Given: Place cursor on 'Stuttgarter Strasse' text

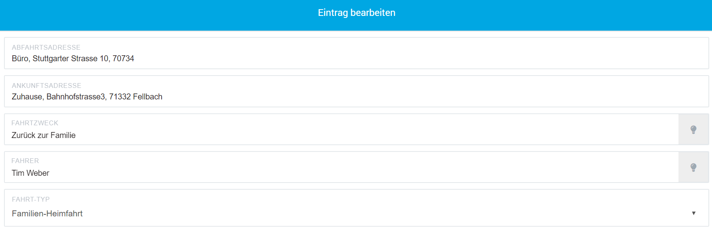Looking at the screenshot, I should pyautogui.click(x=65, y=58).
